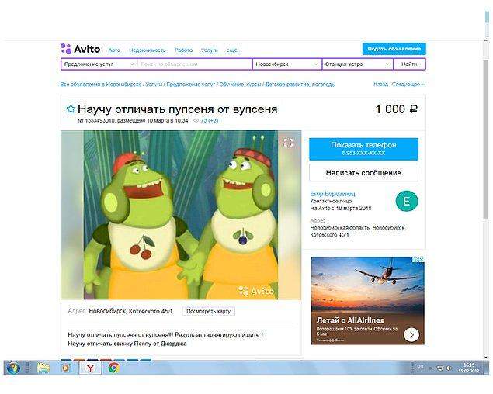Launch Google Chrome from the taskbar

113,368
